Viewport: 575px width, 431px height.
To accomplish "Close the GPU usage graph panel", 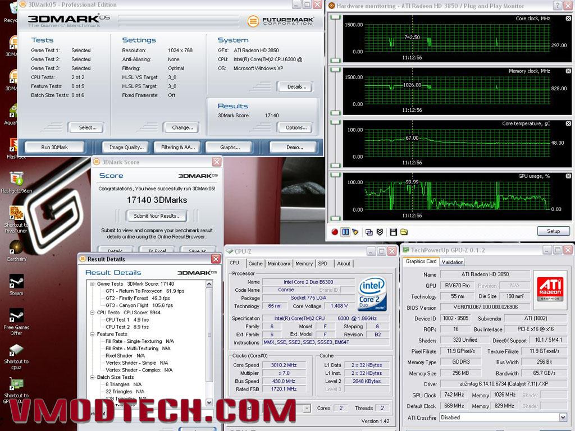I will (568, 176).
